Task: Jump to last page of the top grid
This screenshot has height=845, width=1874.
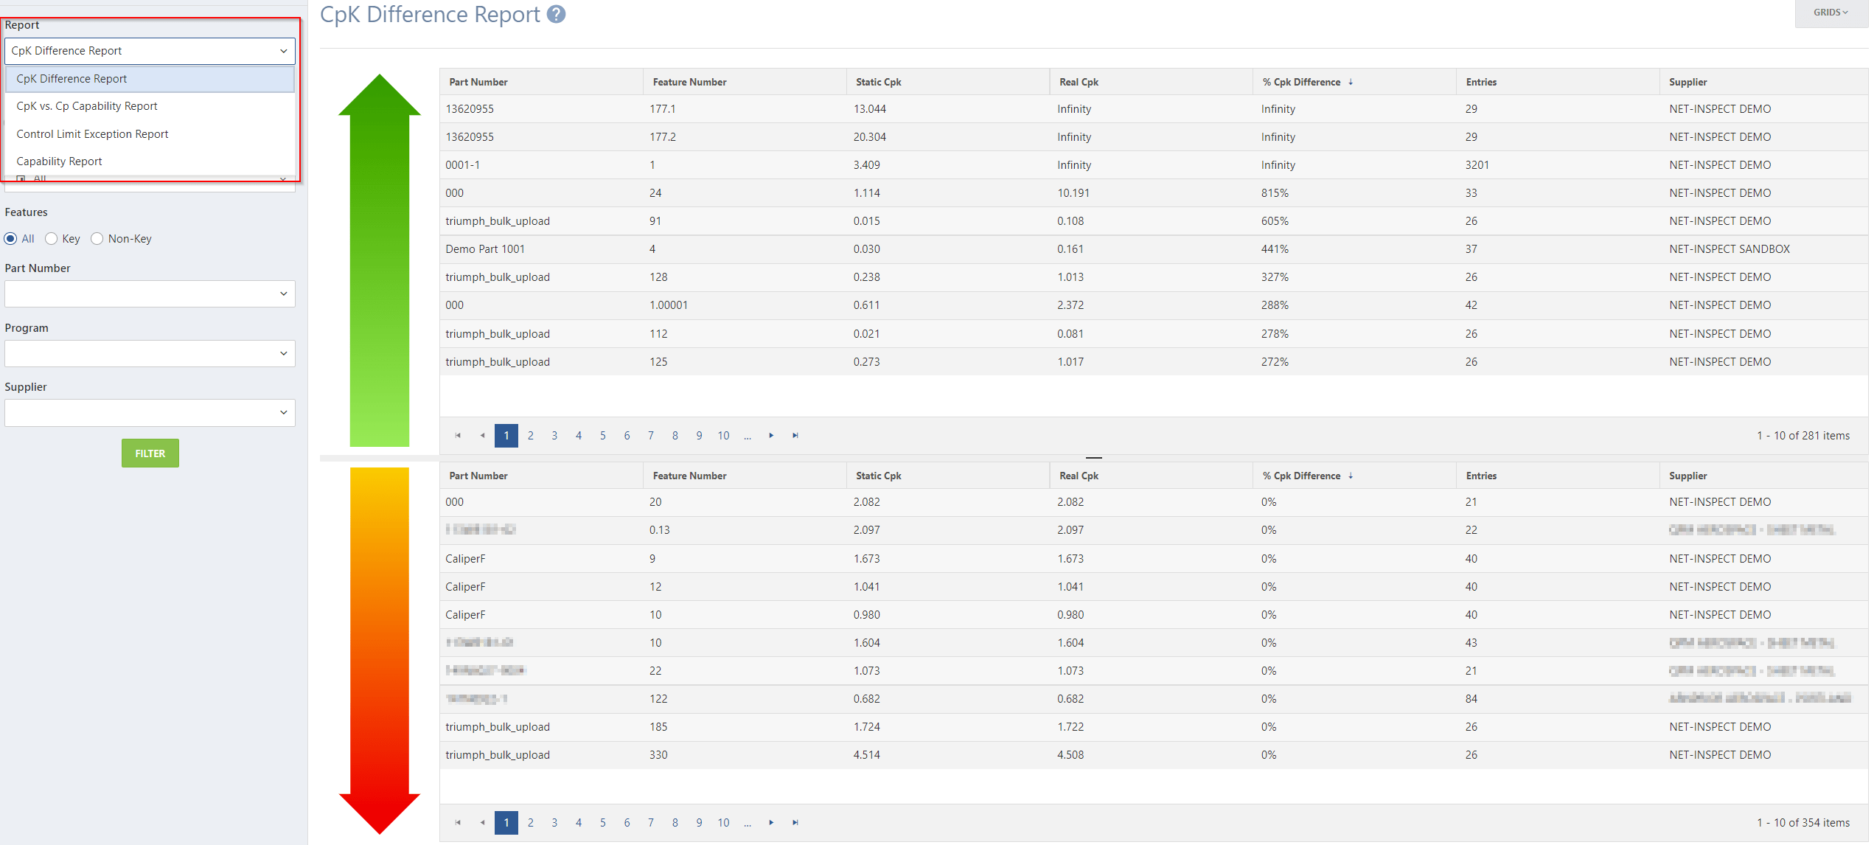Action: click(795, 435)
